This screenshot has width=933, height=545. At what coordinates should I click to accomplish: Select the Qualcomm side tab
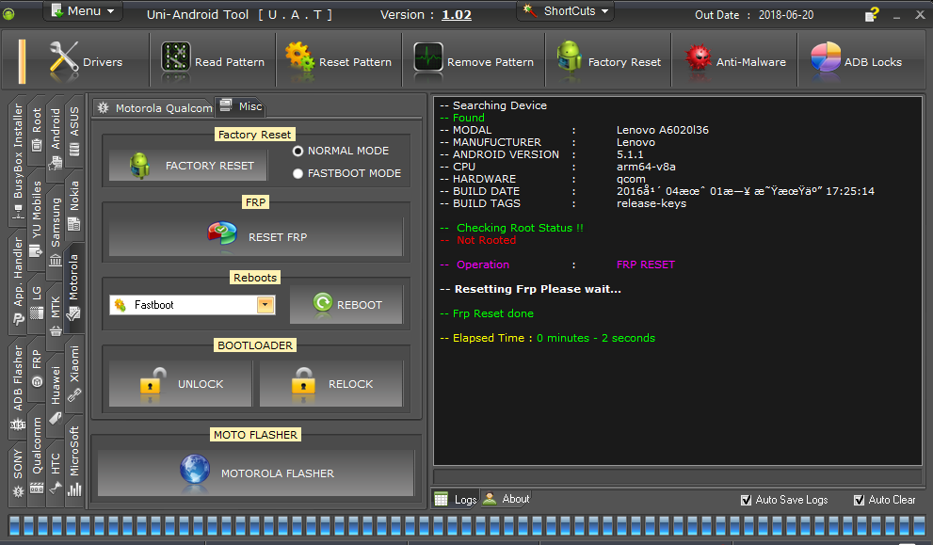(37, 456)
